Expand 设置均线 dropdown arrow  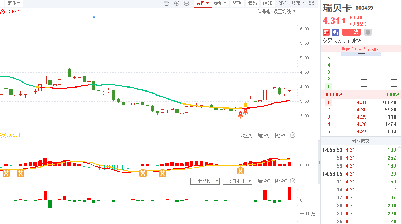pyautogui.click(x=294, y=12)
